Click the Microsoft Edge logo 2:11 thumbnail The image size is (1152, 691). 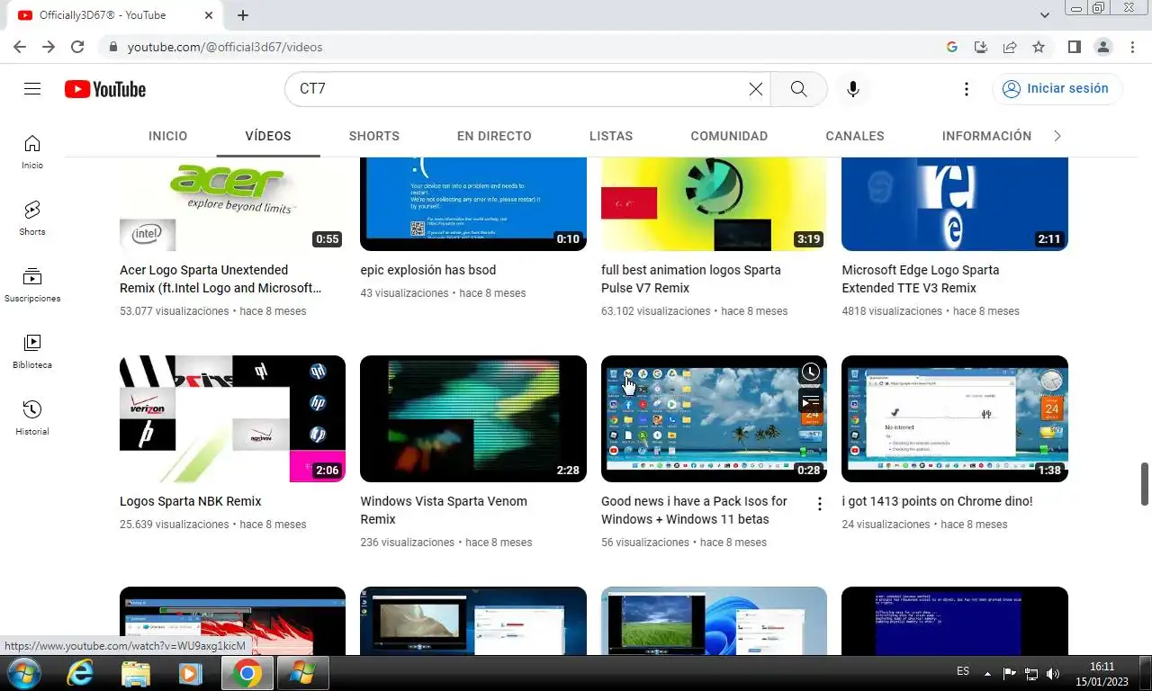[x=955, y=204]
